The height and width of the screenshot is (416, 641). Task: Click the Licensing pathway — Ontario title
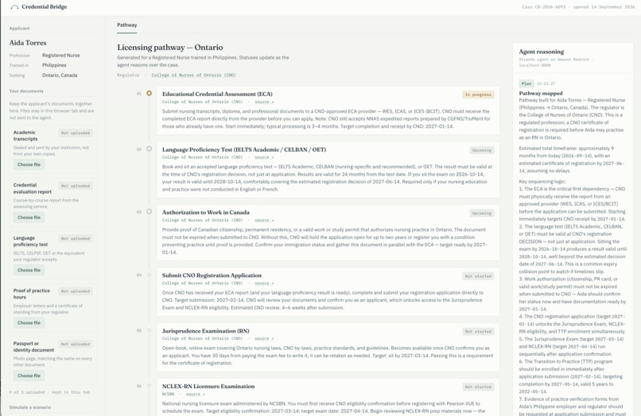coord(170,48)
